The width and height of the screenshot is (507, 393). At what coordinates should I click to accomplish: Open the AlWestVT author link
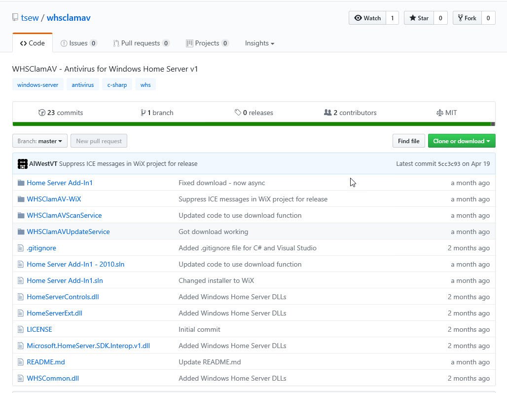point(43,164)
